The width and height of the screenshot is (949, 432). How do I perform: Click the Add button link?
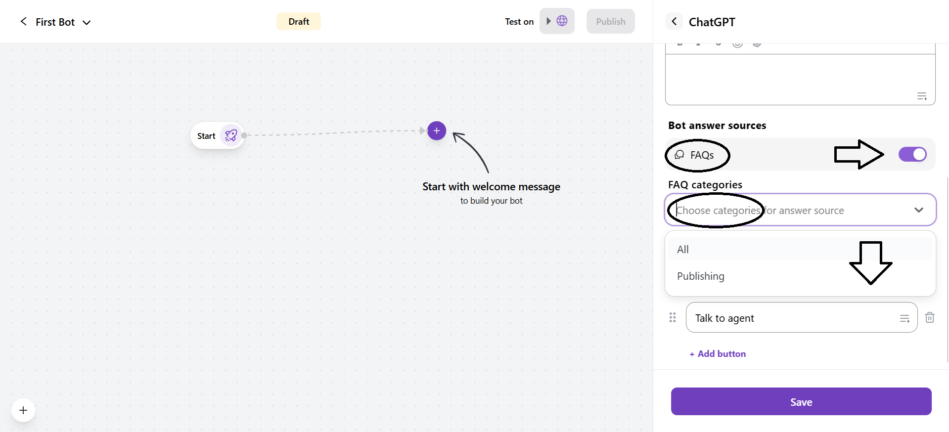coord(718,353)
